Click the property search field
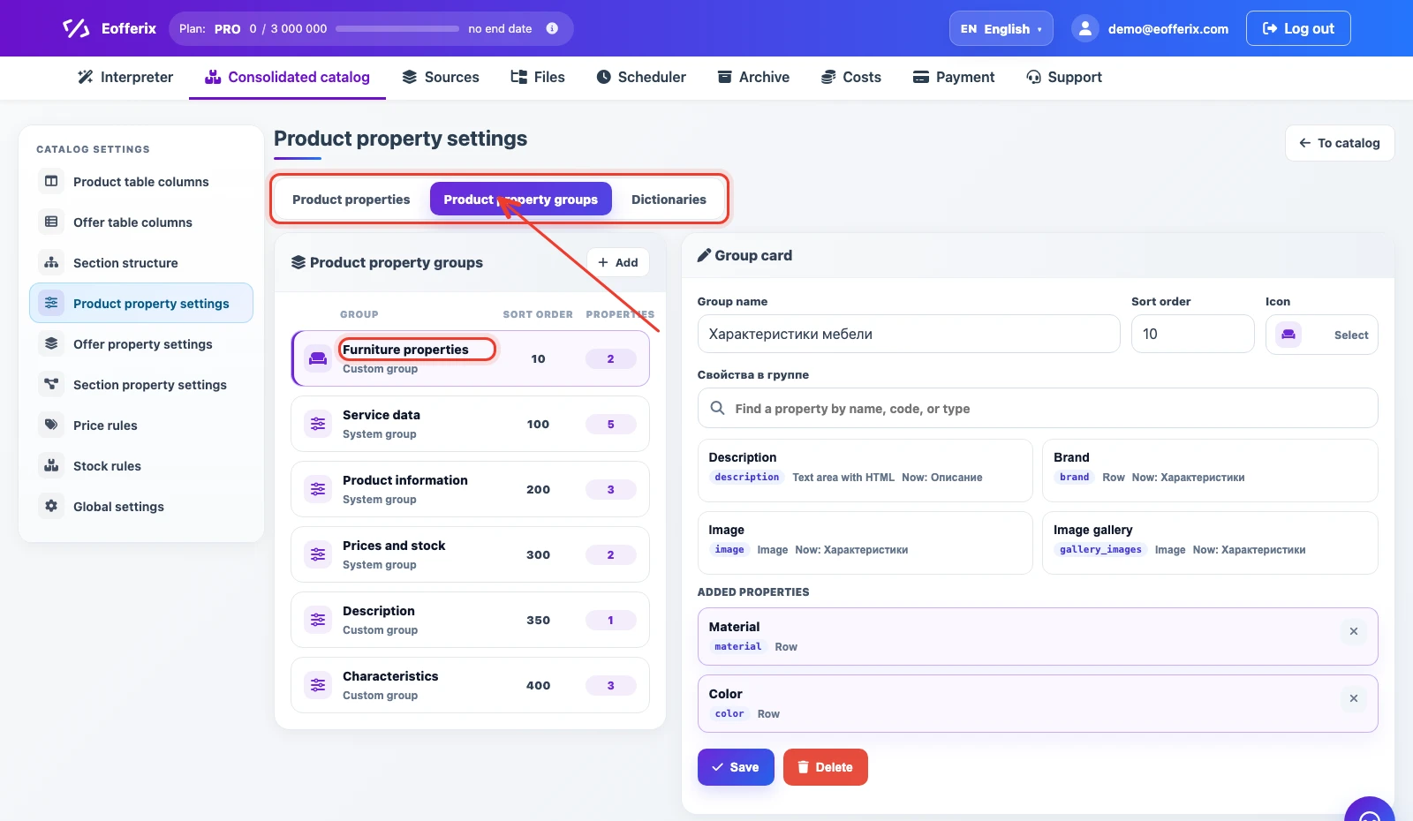Viewport: 1413px width, 821px height. click(1038, 409)
